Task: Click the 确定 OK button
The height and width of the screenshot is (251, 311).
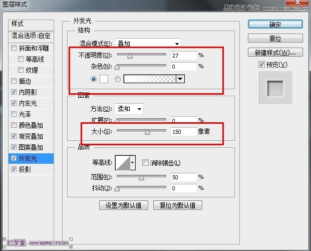Action: (x=275, y=24)
